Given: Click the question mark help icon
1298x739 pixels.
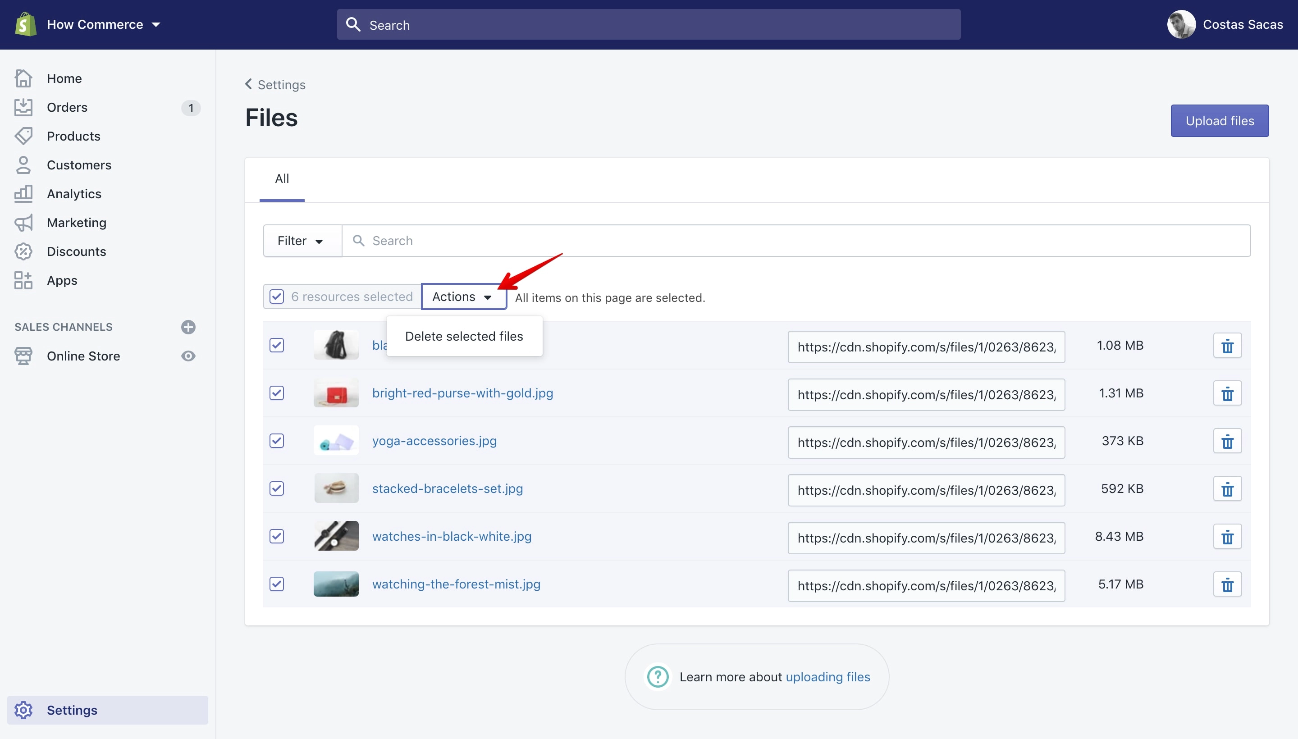Looking at the screenshot, I should click(658, 676).
